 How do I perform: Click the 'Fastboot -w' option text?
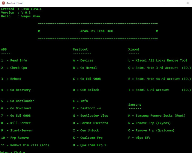(91, 108)
